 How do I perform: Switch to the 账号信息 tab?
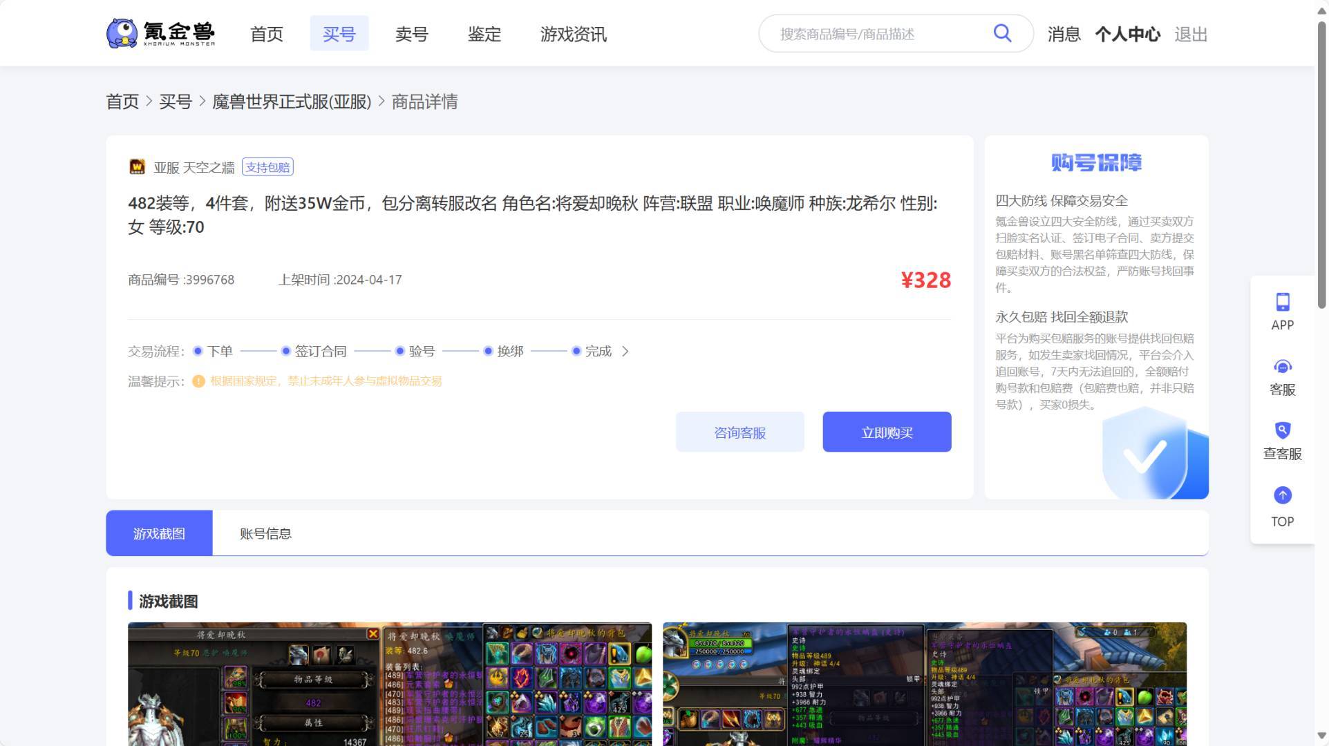tap(265, 533)
